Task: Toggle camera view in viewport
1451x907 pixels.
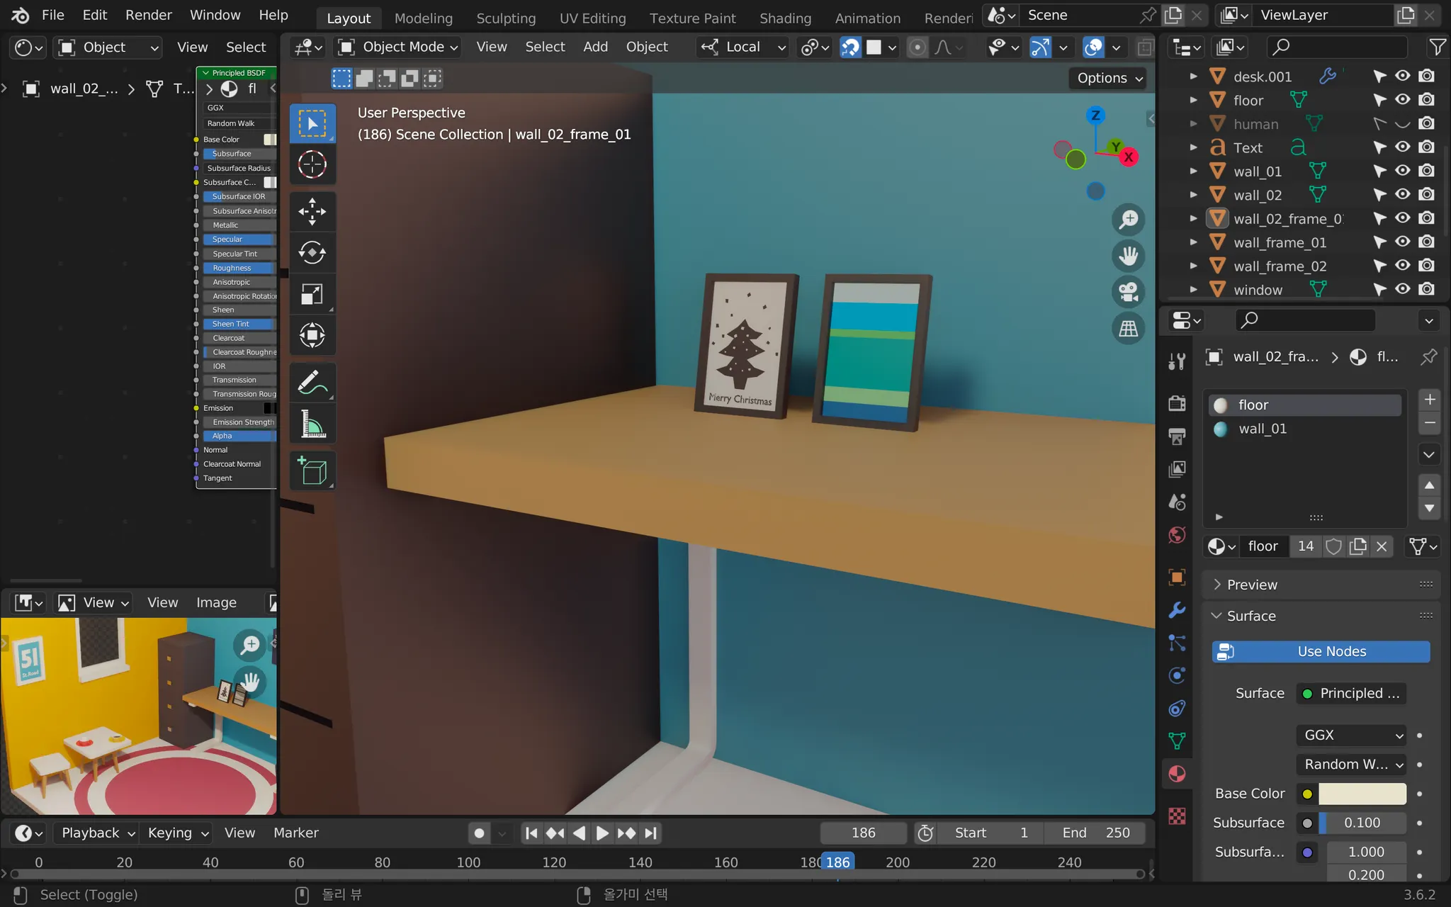Action: tap(1128, 292)
